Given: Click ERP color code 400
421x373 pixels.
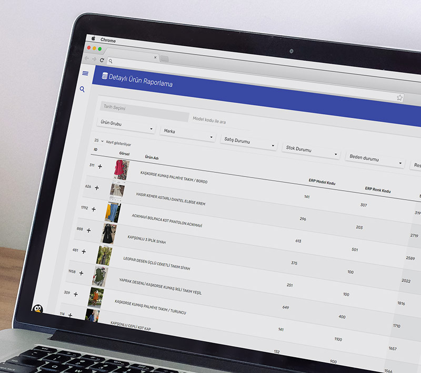Looking at the screenshot, I should tap(342, 317).
